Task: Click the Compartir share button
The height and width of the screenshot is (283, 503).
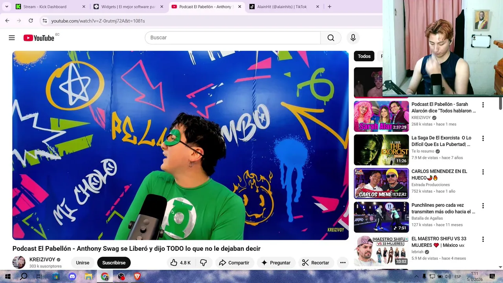Action: point(234,263)
